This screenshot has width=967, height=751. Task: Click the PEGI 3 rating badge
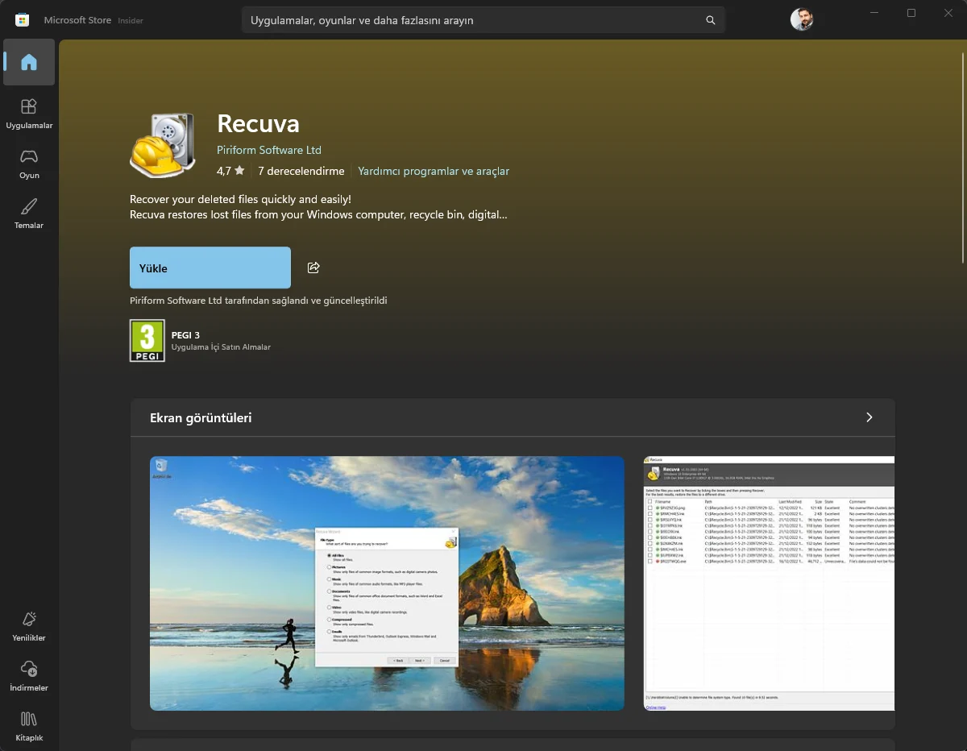coord(147,340)
